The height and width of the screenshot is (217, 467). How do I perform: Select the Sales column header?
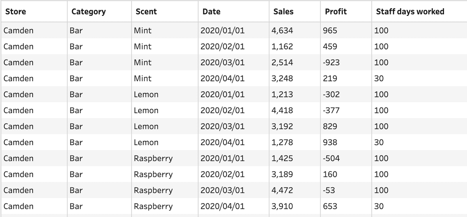[x=283, y=12]
